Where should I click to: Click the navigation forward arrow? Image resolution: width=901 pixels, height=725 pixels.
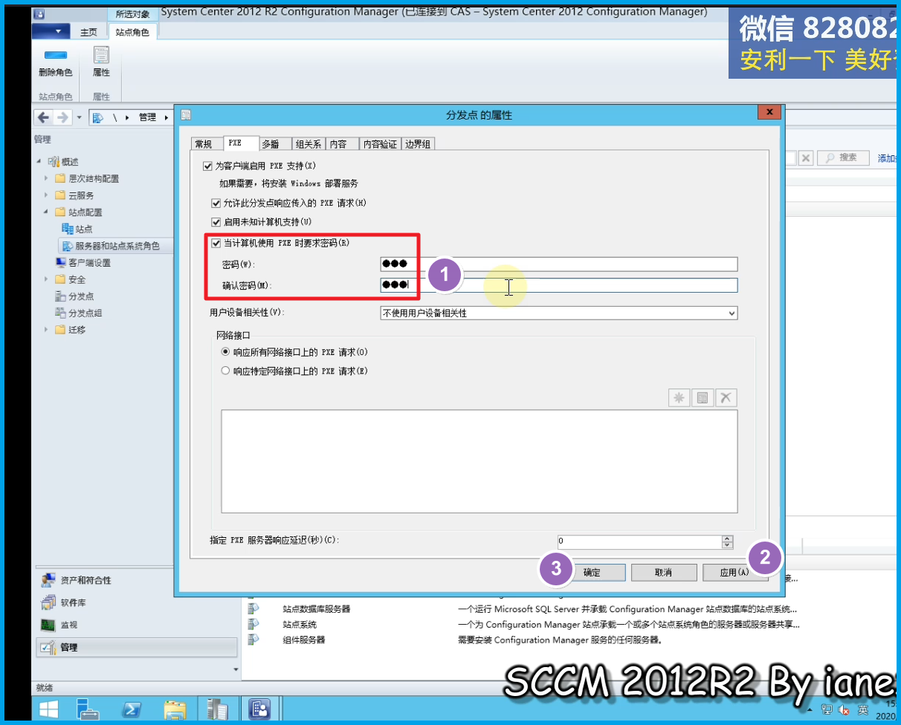pyautogui.click(x=62, y=117)
